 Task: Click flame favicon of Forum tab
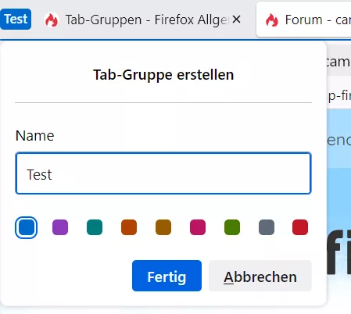[x=272, y=20]
